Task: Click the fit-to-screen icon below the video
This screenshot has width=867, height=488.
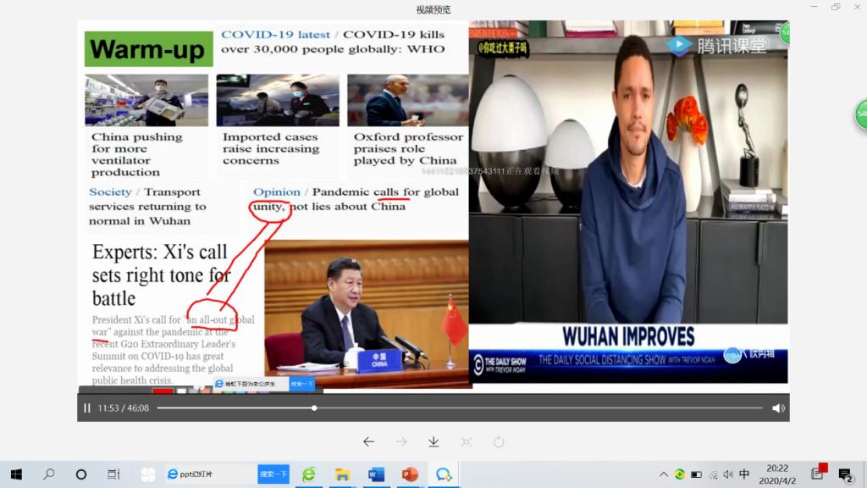Action: tap(466, 441)
